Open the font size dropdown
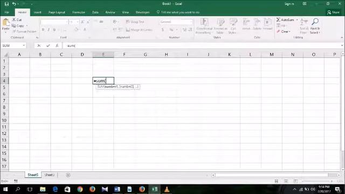The height and width of the screenshot is (194, 345). [78, 22]
